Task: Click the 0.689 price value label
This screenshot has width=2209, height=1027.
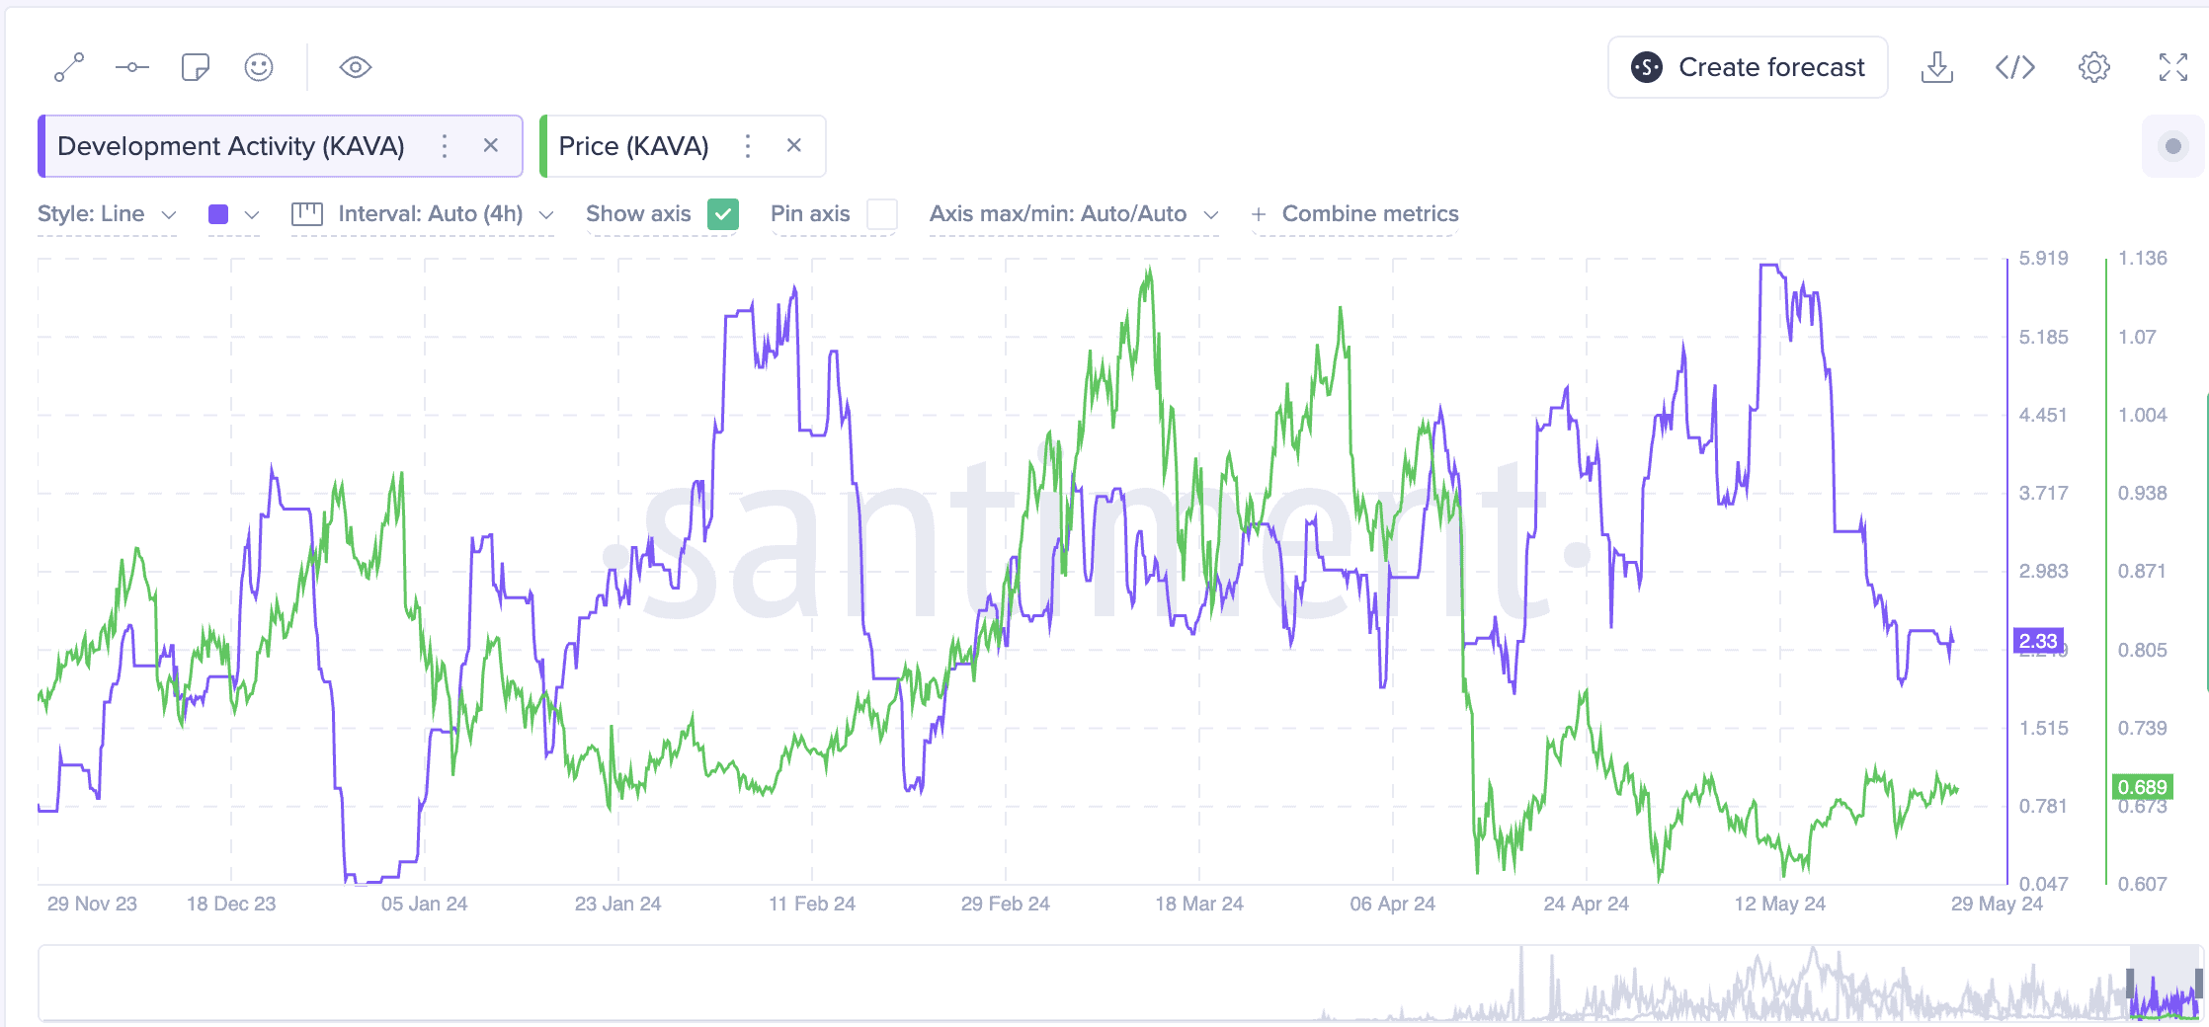Action: [x=2142, y=787]
